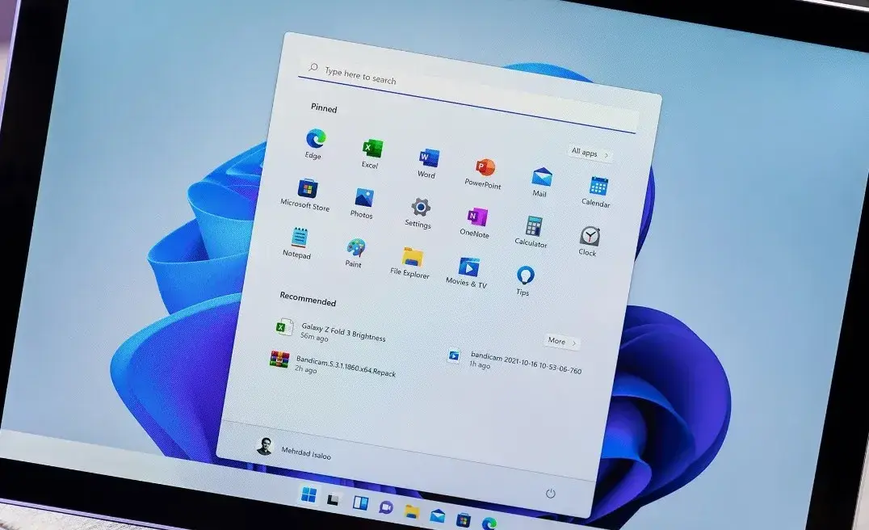The width and height of the screenshot is (869, 530).
Task: Expand recommended items with More button
Action: point(562,342)
